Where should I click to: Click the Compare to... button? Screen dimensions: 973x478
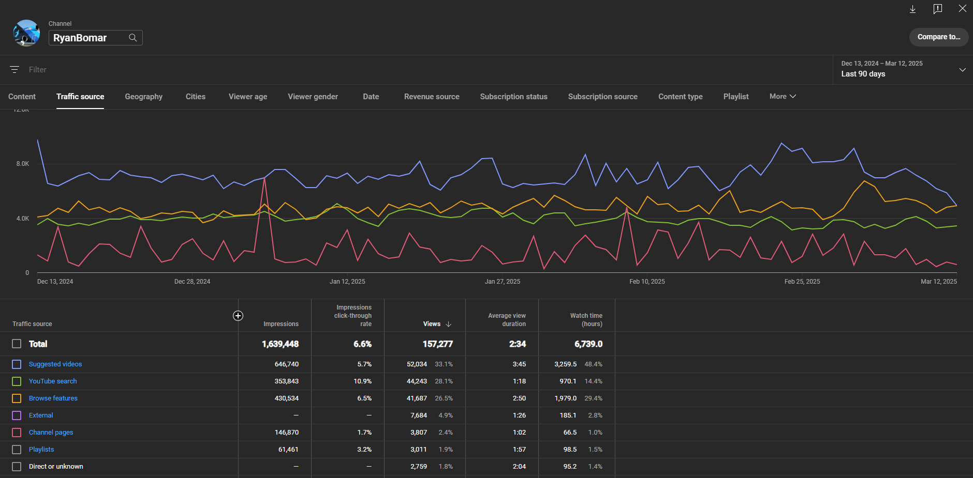[939, 37]
